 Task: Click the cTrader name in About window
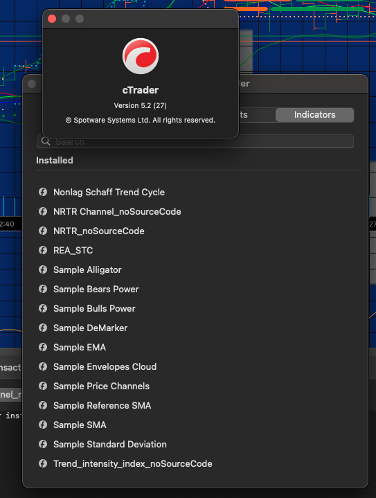(x=141, y=90)
